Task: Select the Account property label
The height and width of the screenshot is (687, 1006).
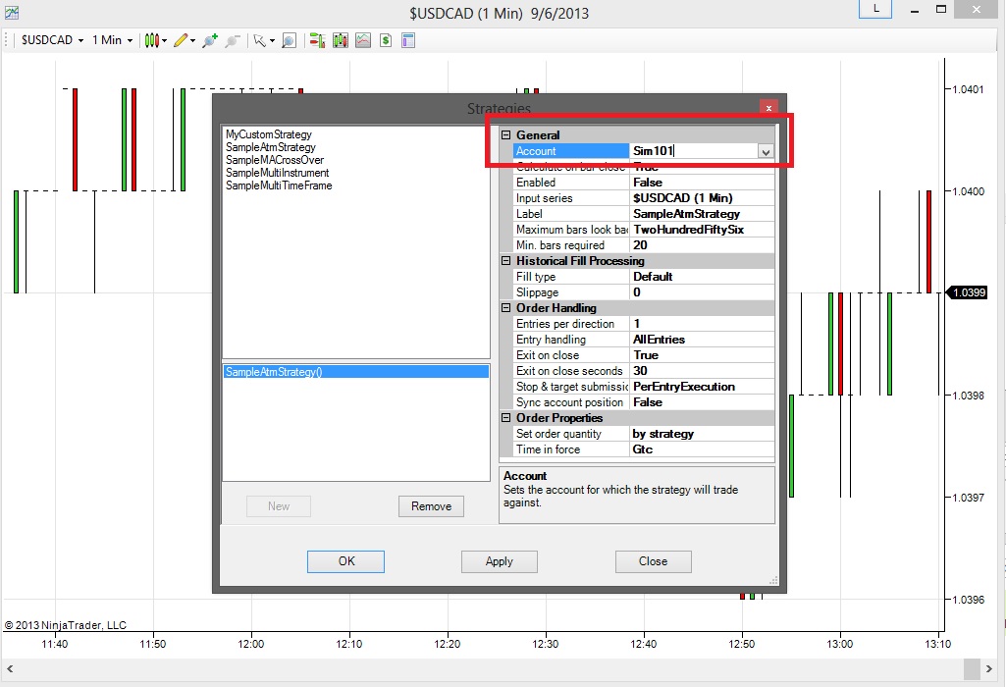Action: pyautogui.click(x=571, y=151)
